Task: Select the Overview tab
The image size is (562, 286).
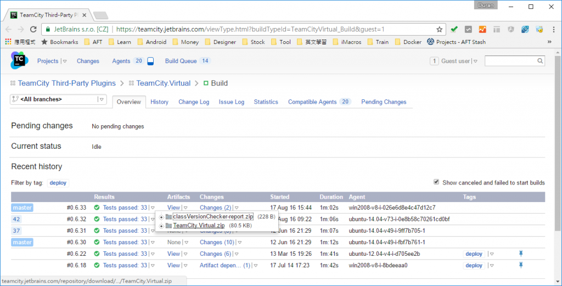Action: 128,102
